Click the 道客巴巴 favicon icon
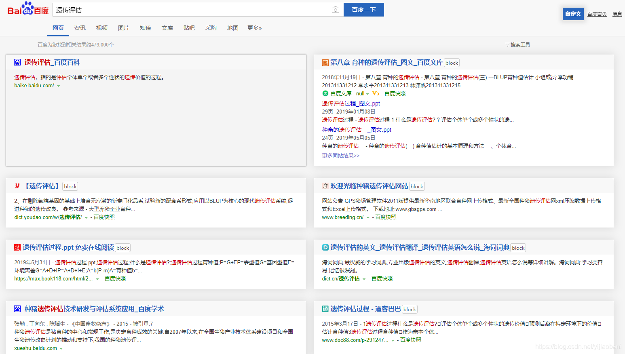This screenshot has height=354, width=625. [325, 309]
